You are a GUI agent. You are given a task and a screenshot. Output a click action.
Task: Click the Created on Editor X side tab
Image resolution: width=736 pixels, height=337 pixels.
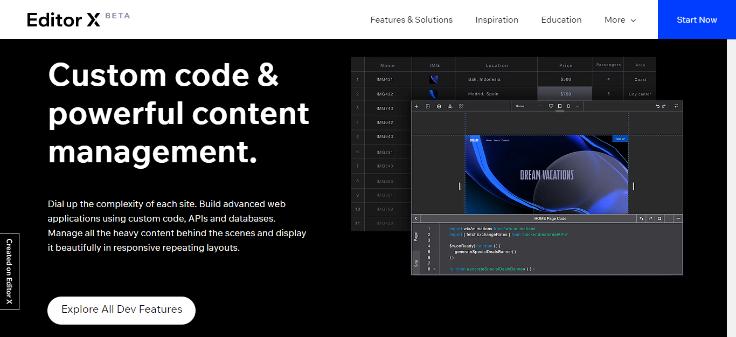tap(9, 271)
